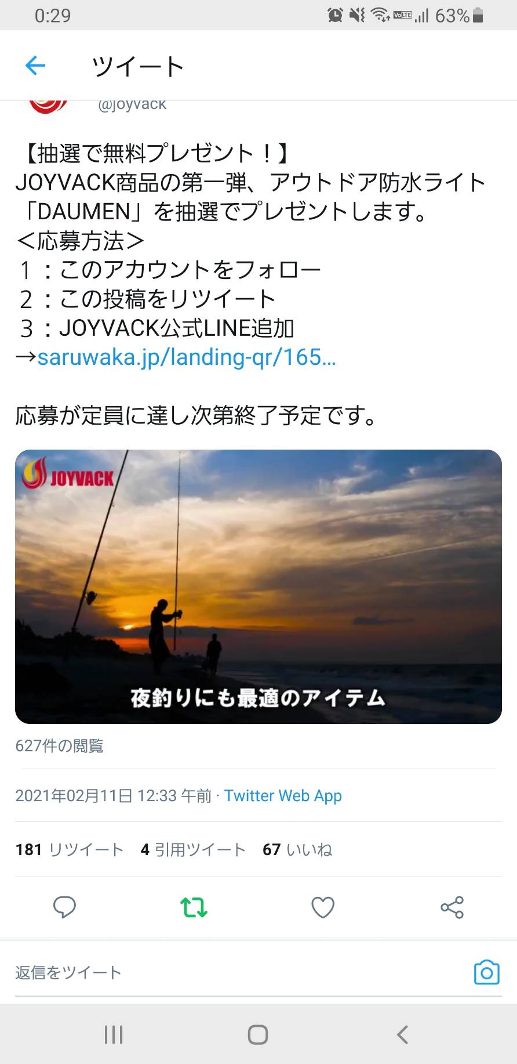Tap the battery indicator in status bar
This screenshot has height=1064, width=517.
coord(478,15)
